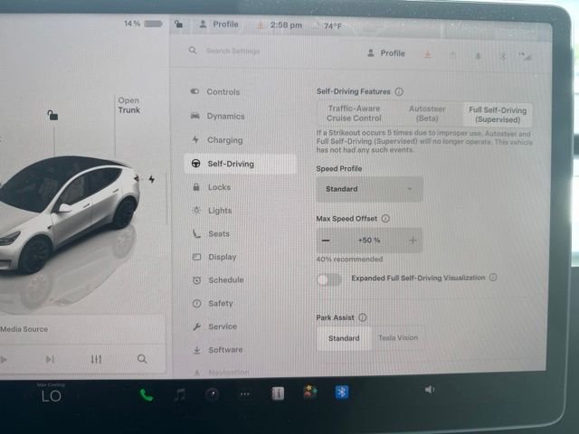Click the 40% recommended hint text
Image resolution: width=579 pixels, height=434 pixels.
pos(349,259)
